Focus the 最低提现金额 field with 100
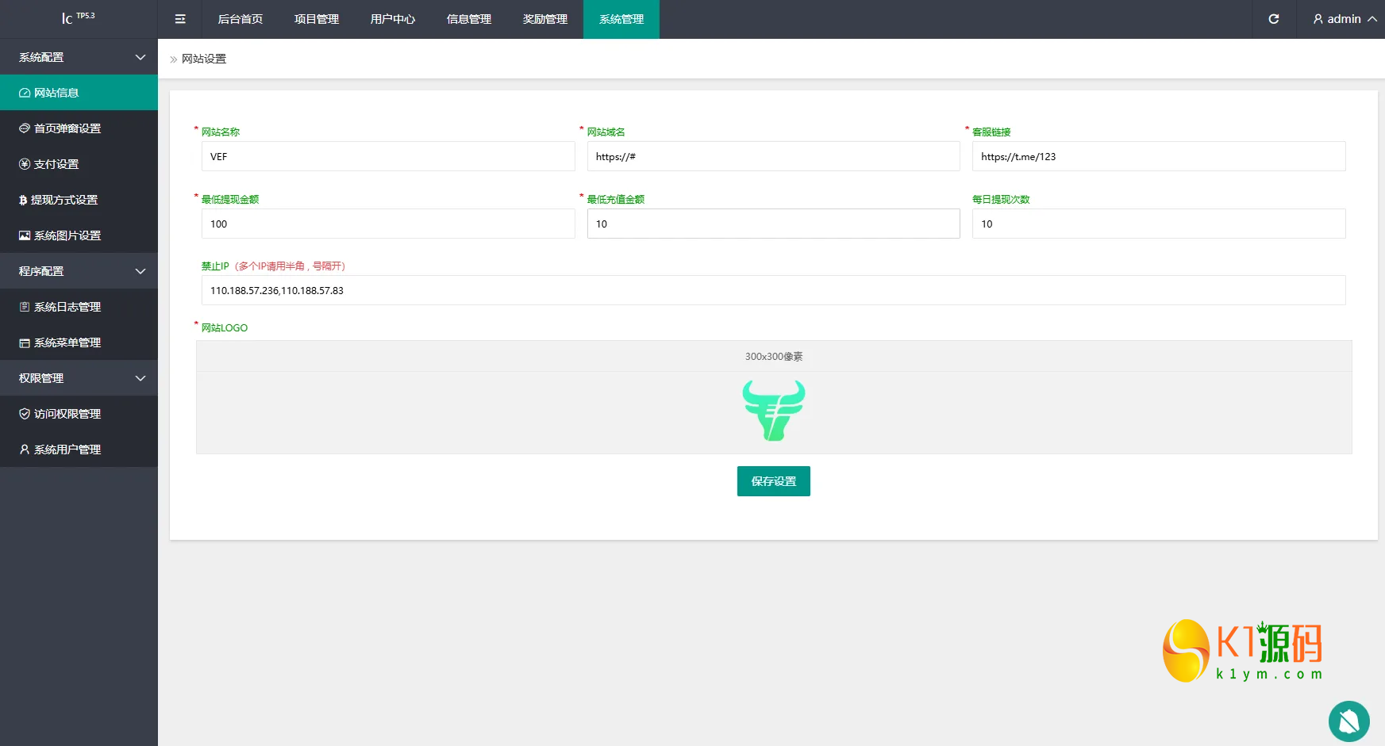This screenshot has width=1385, height=746. 388,224
